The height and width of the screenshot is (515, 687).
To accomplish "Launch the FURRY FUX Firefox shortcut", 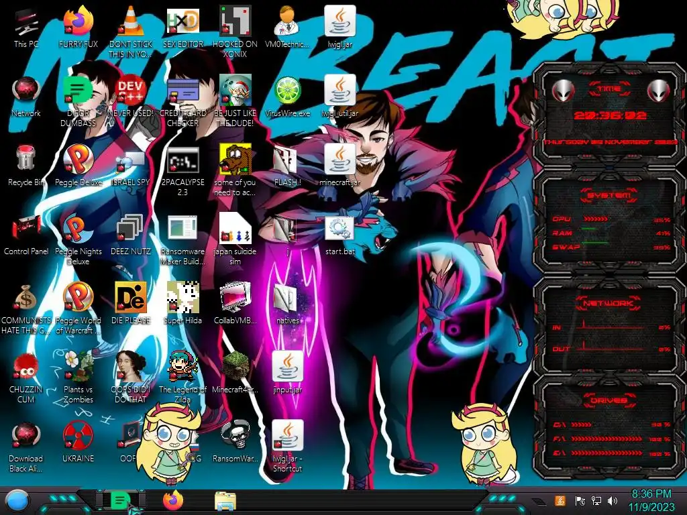I will tap(78, 21).
